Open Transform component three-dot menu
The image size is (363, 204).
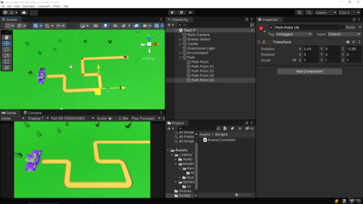click(x=359, y=42)
